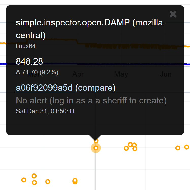This screenshot has height=190, width=190.
Task: Click the highlighted selected data point
Action: pyautogui.click(x=96, y=148)
